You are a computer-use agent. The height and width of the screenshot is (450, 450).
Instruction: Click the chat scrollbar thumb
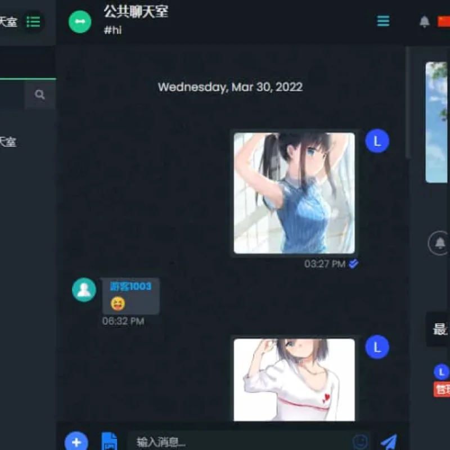click(x=408, y=102)
